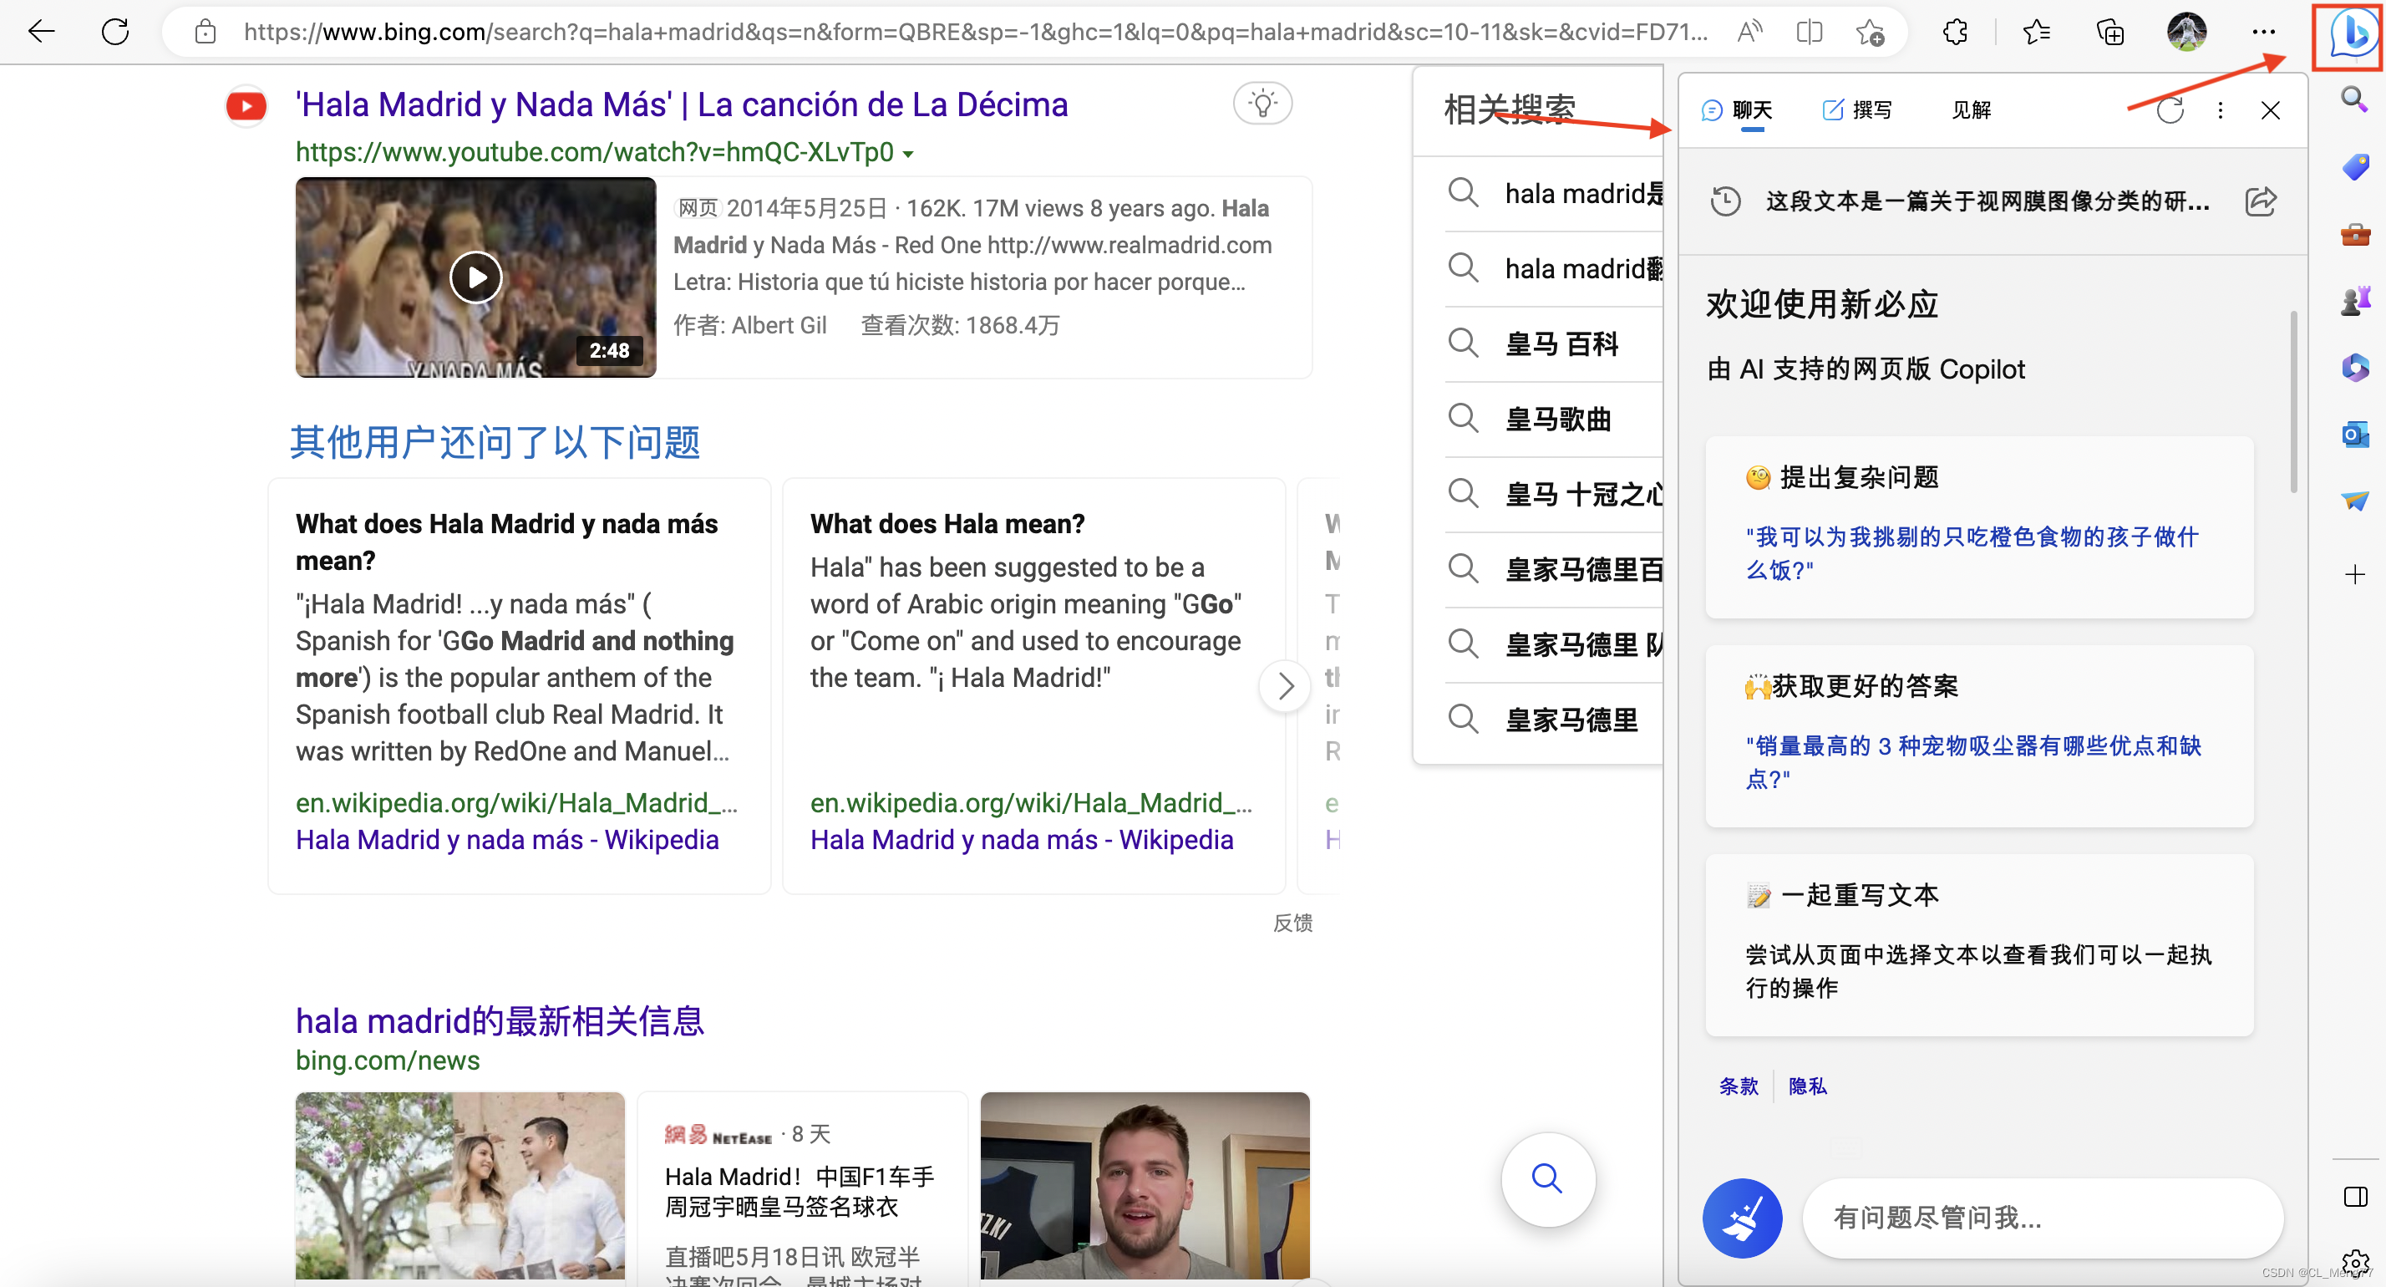This screenshot has height=1287, width=2386.
Task: Open the user profile avatar
Action: (x=2186, y=33)
